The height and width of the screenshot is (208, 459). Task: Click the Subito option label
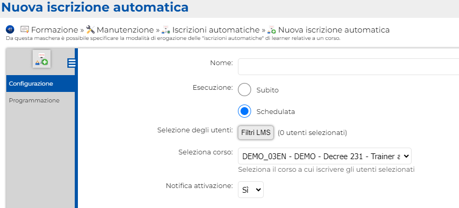pos(267,90)
